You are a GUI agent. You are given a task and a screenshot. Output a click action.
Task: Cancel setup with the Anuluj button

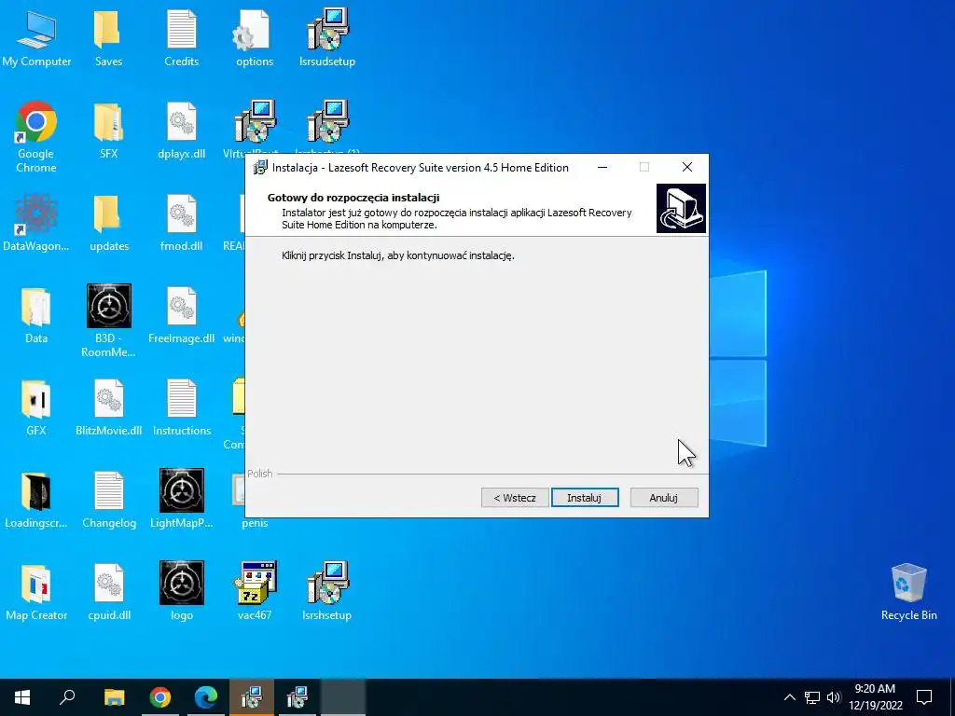664,498
